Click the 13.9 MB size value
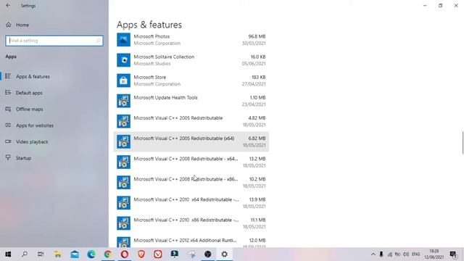This screenshot has width=464, height=261. coord(257,199)
